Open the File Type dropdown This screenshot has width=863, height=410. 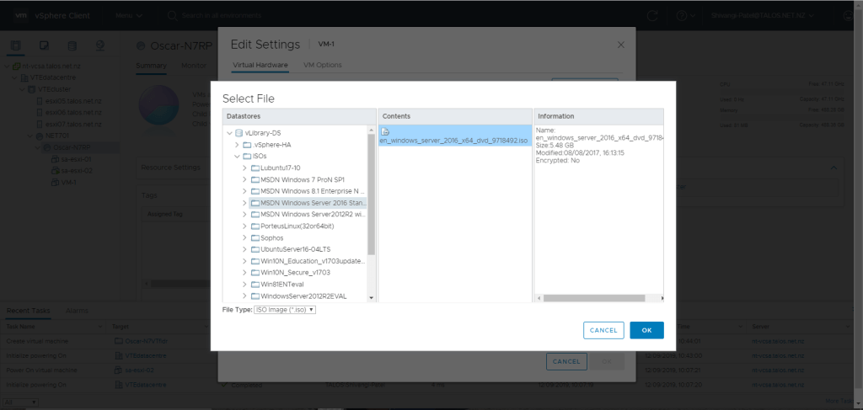click(x=285, y=310)
